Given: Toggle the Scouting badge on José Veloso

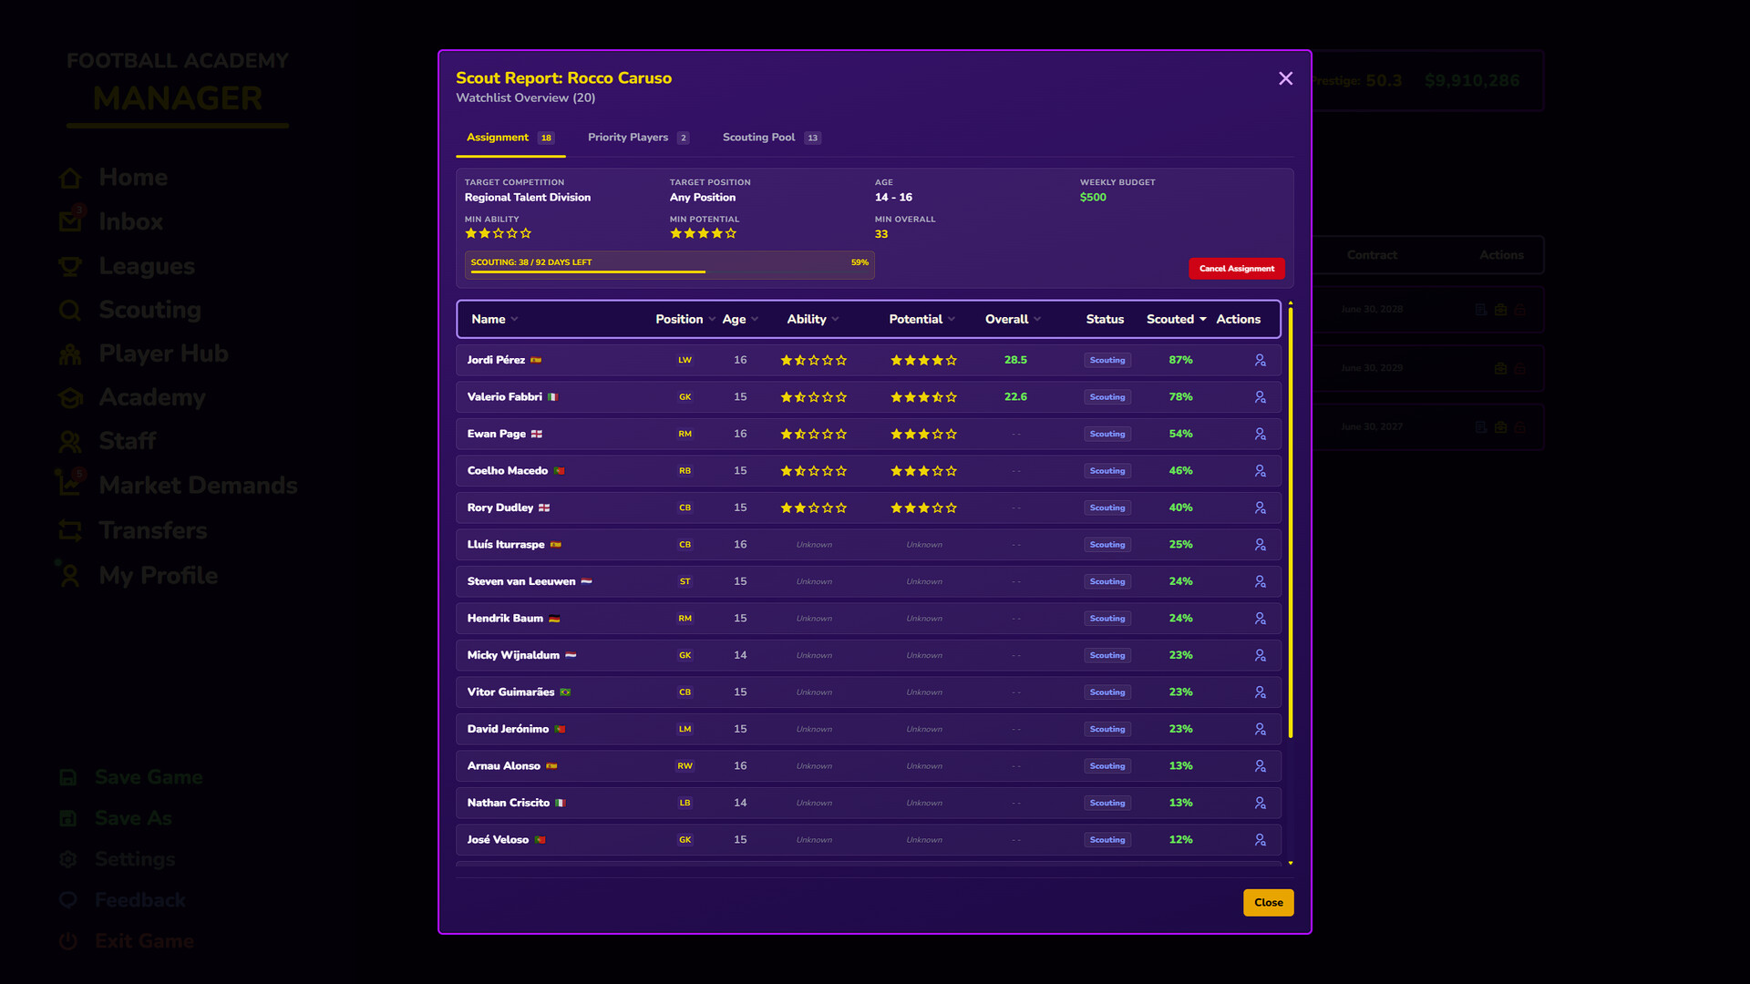Looking at the screenshot, I should point(1107,839).
